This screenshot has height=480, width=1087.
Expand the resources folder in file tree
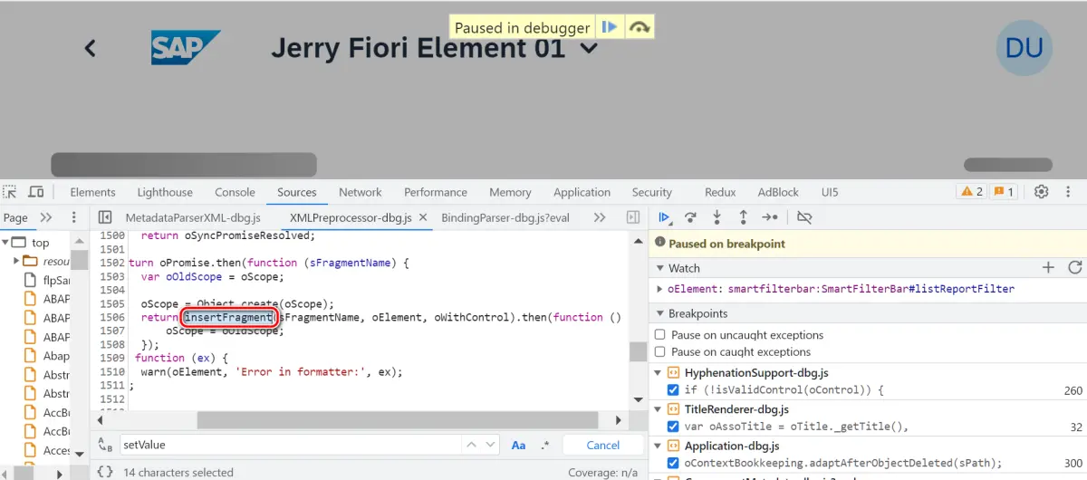coord(16,261)
